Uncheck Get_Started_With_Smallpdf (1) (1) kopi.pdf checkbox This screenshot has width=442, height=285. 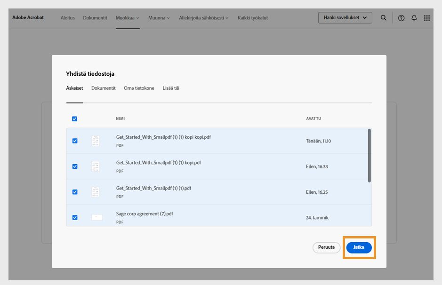74,166
